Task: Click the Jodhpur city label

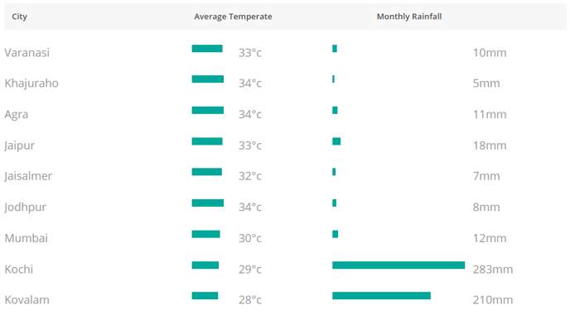Action: (25, 208)
